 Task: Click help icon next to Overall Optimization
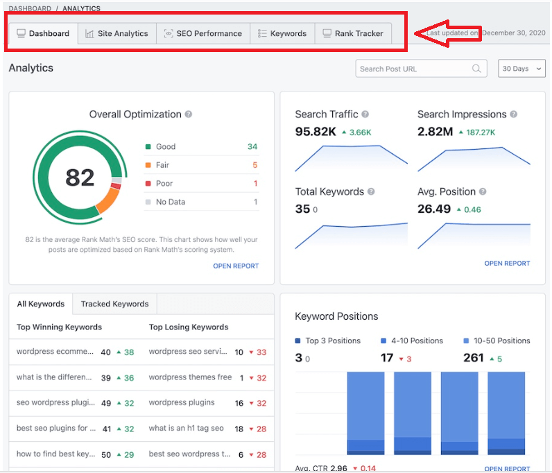pyautogui.click(x=189, y=114)
